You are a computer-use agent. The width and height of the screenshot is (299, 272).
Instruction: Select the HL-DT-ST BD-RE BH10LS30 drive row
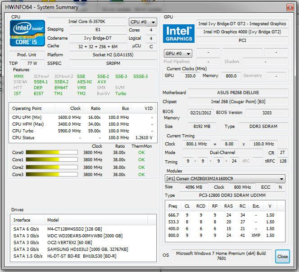tap(83, 256)
